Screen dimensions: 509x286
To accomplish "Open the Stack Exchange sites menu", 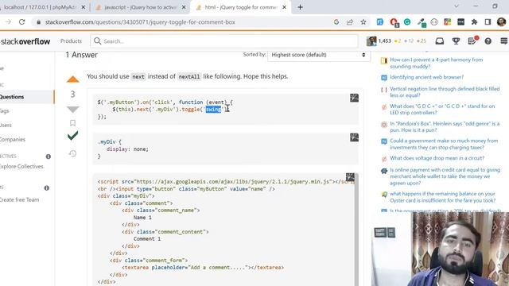I will pyautogui.click(x=503, y=41).
